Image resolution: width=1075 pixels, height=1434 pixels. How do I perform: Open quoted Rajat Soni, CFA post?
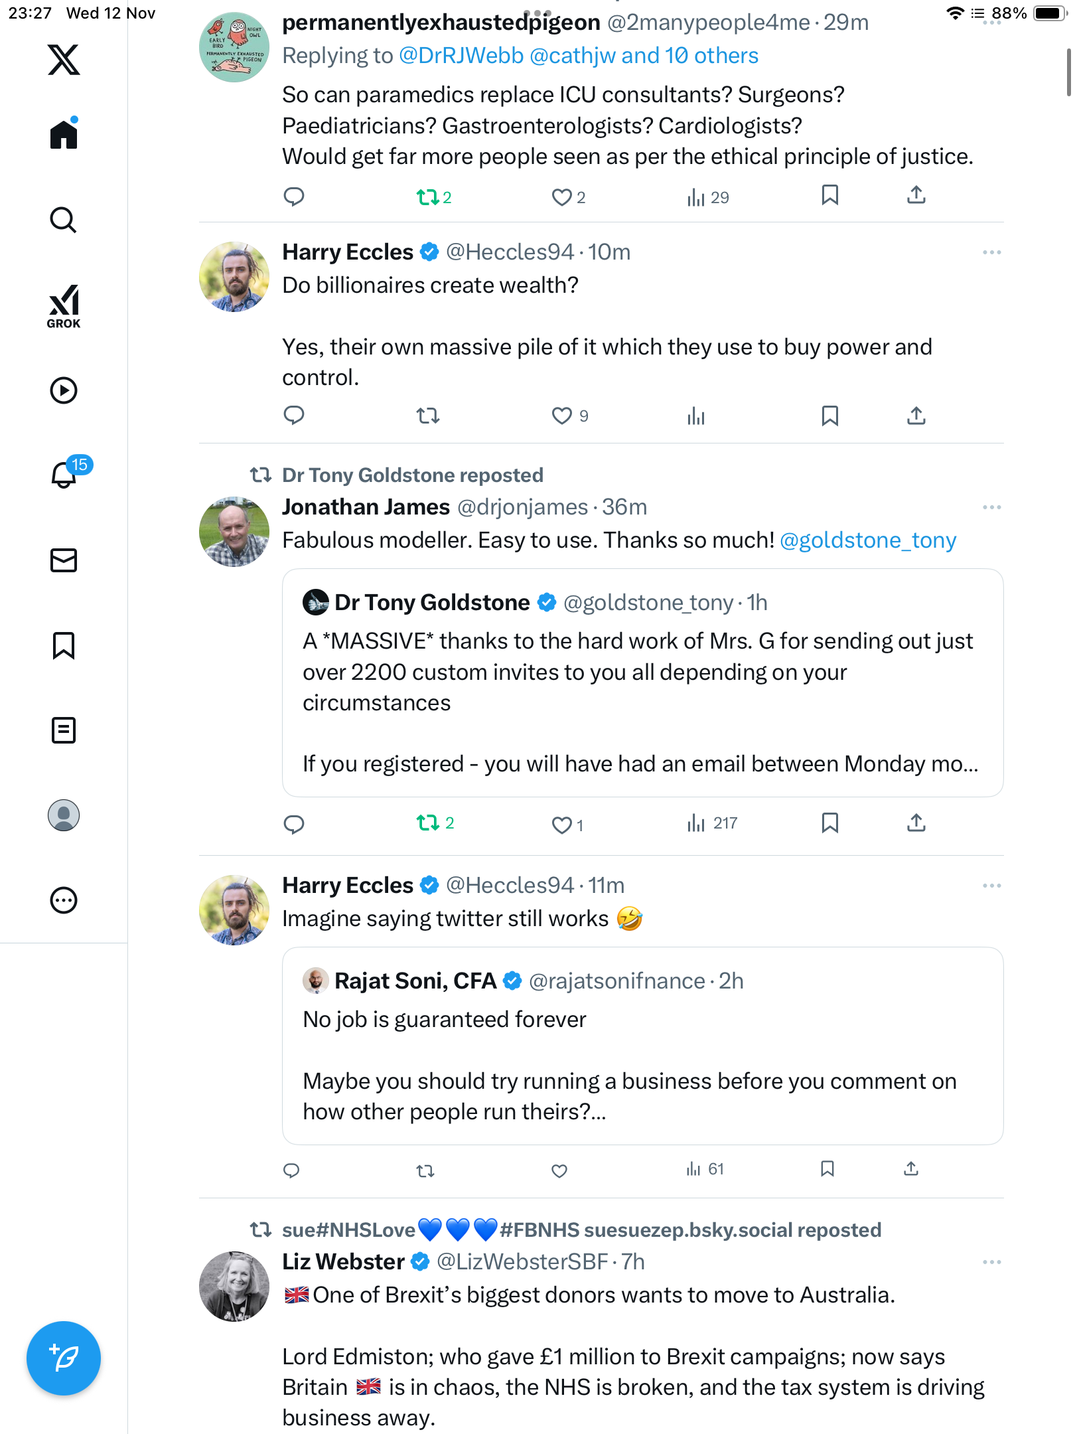click(x=642, y=1046)
